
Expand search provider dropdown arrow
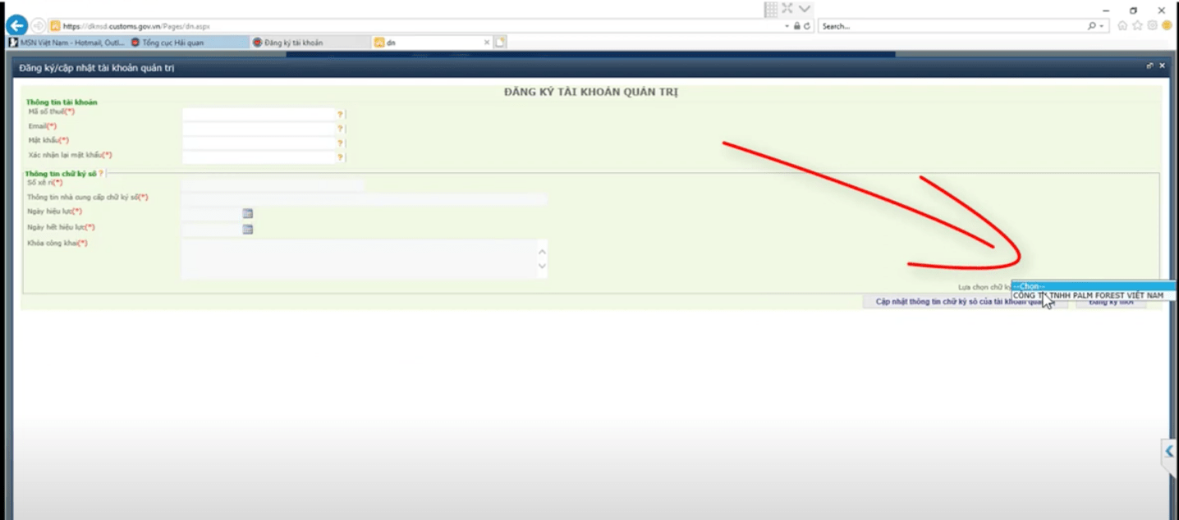tap(1103, 26)
